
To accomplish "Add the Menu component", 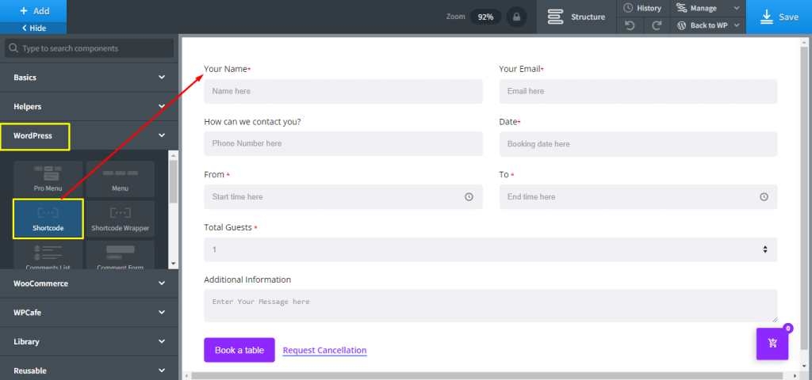I will coord(121,179).
